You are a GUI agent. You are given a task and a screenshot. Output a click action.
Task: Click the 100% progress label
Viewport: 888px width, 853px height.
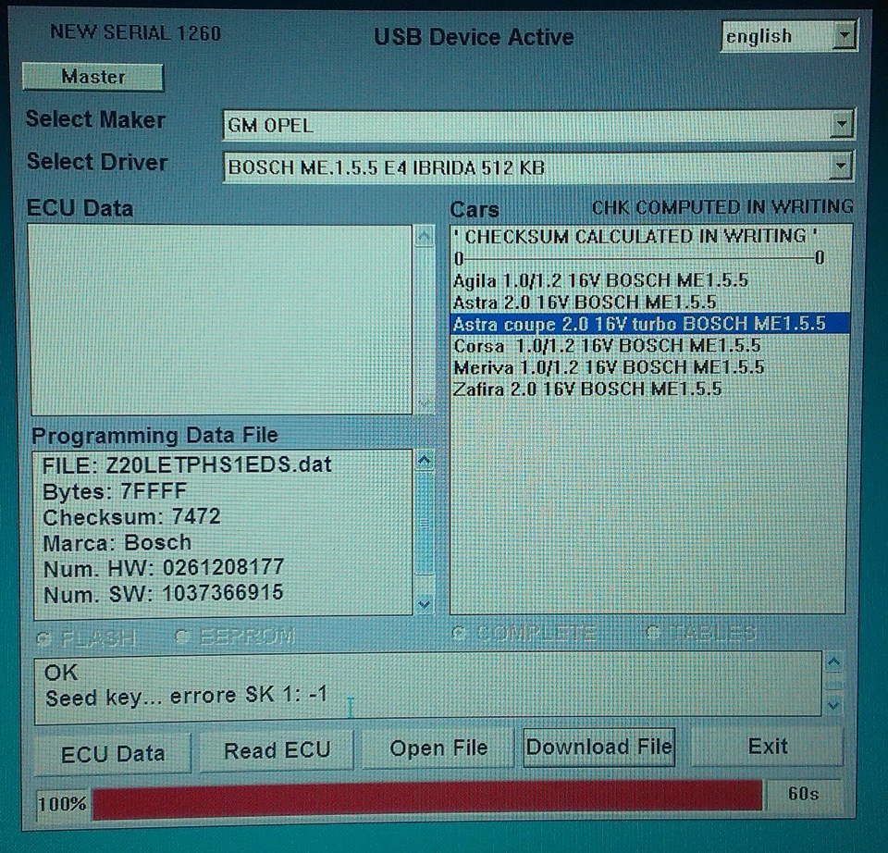tap(62, 804)
